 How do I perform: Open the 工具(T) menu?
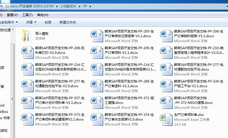point(27,15)
